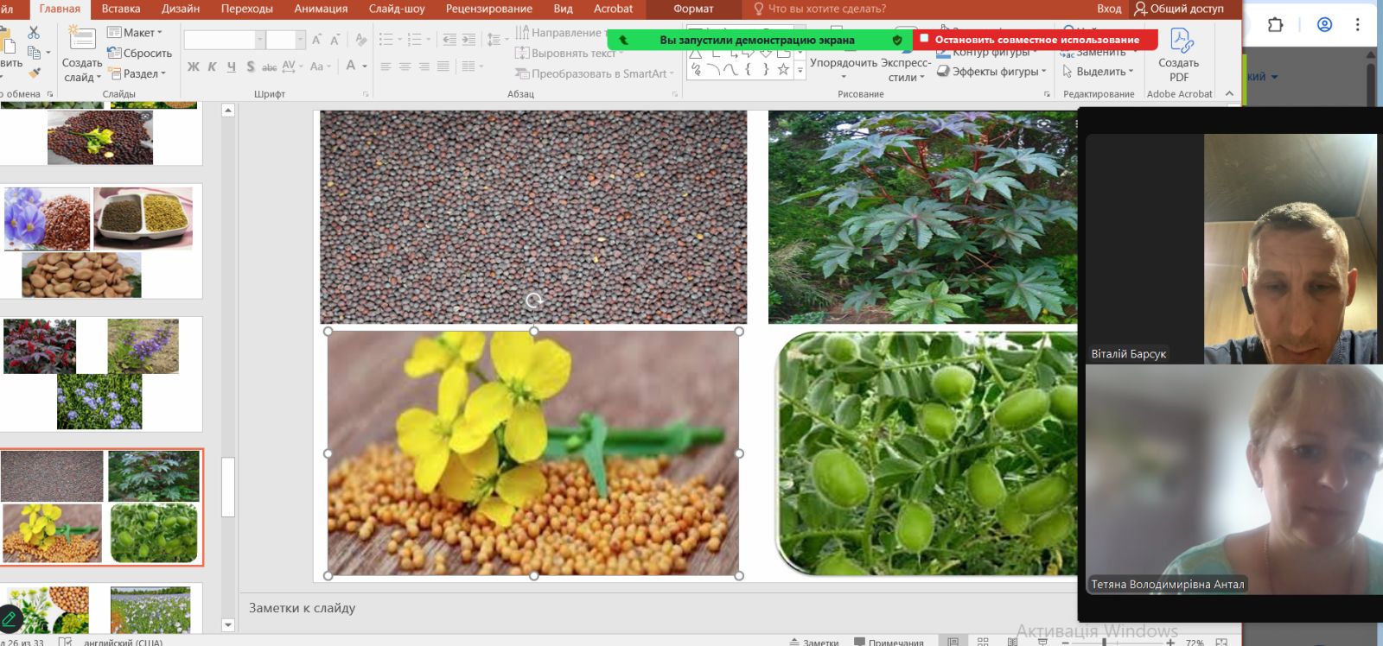
Task: Click the zoom slider handle
Action: point(1105,642)
